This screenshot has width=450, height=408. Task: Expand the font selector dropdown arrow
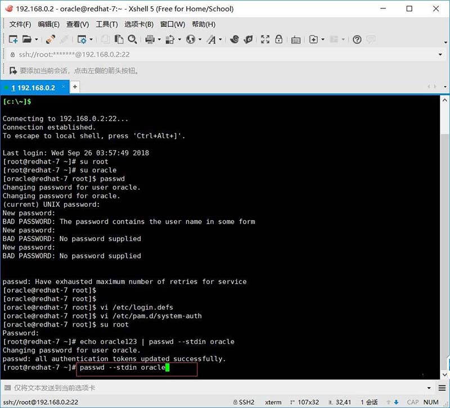pyautogui.click(x=220, y=40)
